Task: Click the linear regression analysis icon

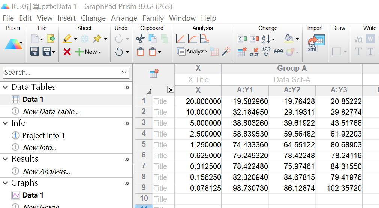Action: pyautogui.click(x=180, y=39)
